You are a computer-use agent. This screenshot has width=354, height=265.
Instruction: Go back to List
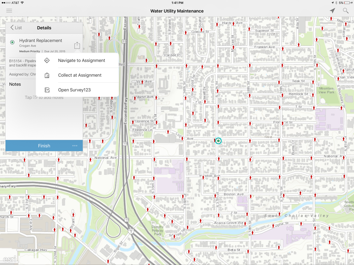point(16,28)
